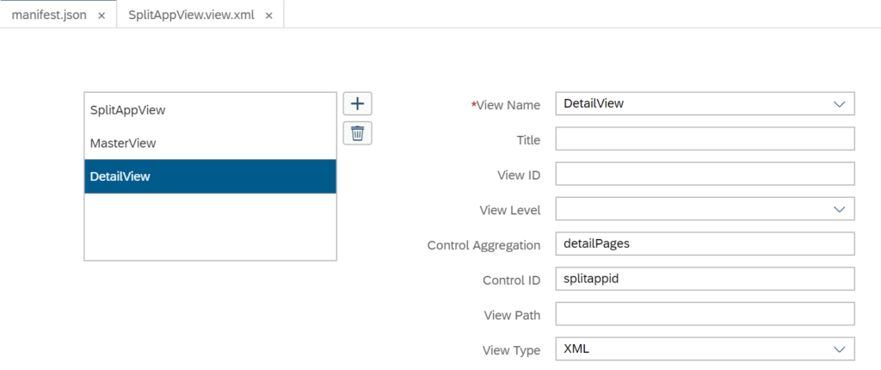Click the empty area of the views list

210,226
